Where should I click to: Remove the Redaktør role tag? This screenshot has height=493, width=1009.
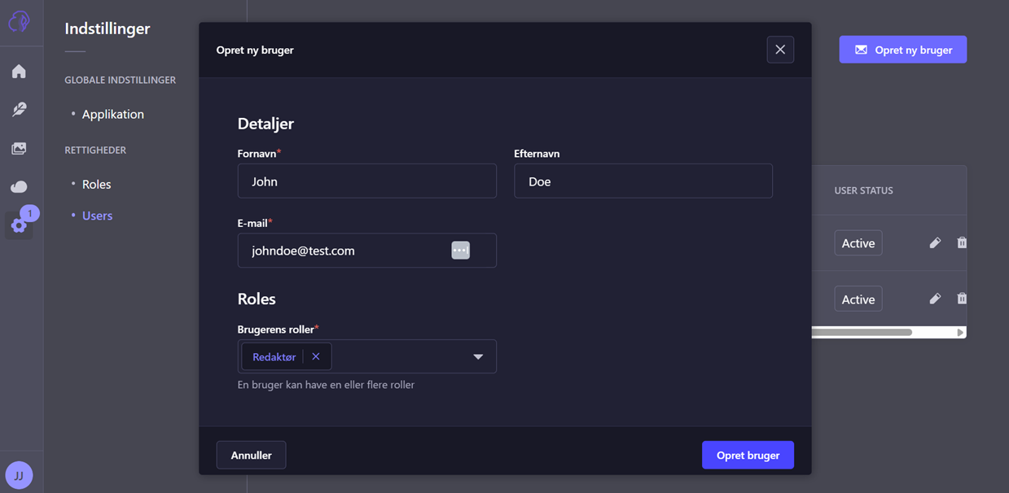pyautogui.click(x=316, y=356)
